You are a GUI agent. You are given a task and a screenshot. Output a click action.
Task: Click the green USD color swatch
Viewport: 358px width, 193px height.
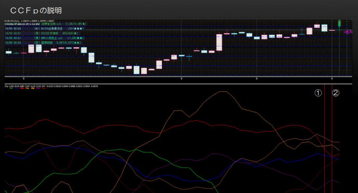(x=11, y=88)
